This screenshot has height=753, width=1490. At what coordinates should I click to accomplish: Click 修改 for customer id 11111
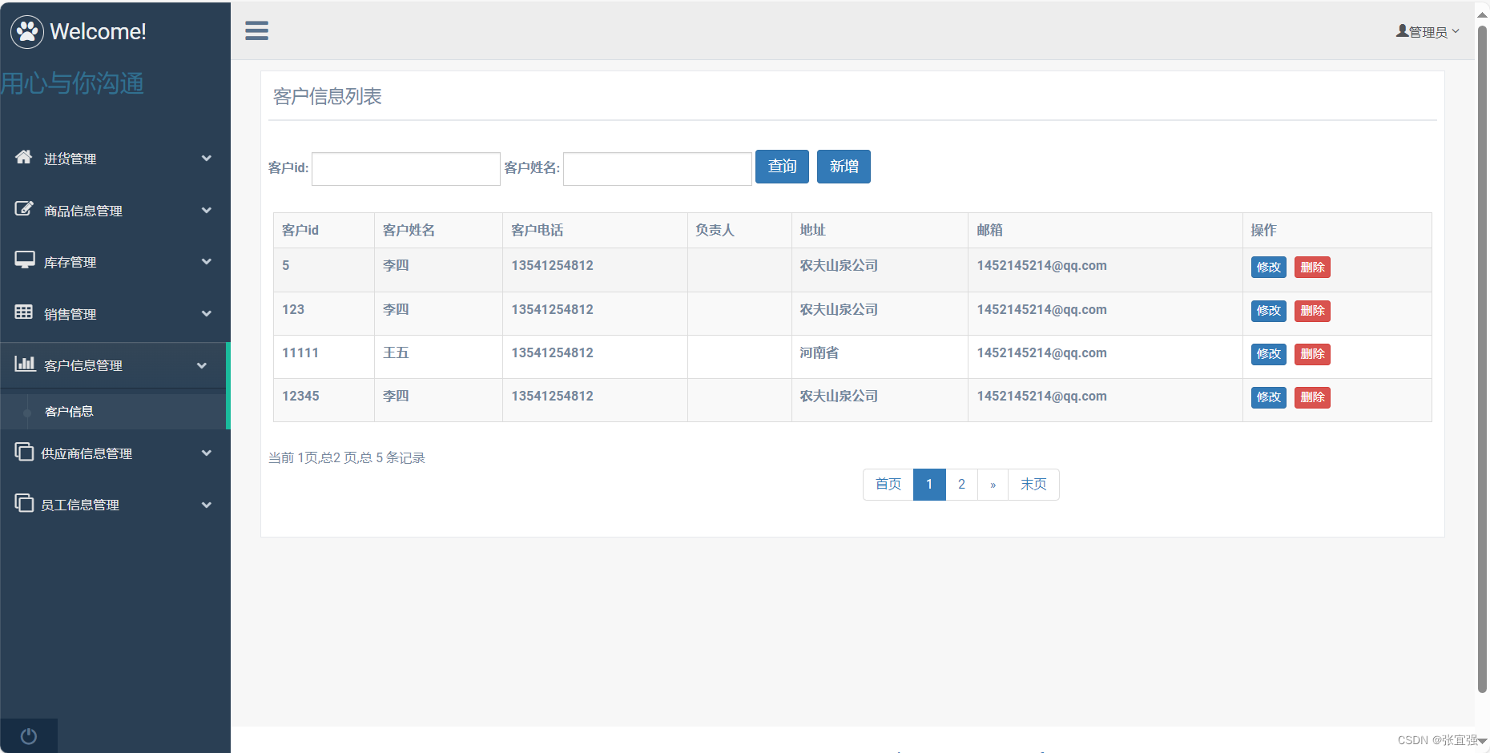[x=1268, y=354]
